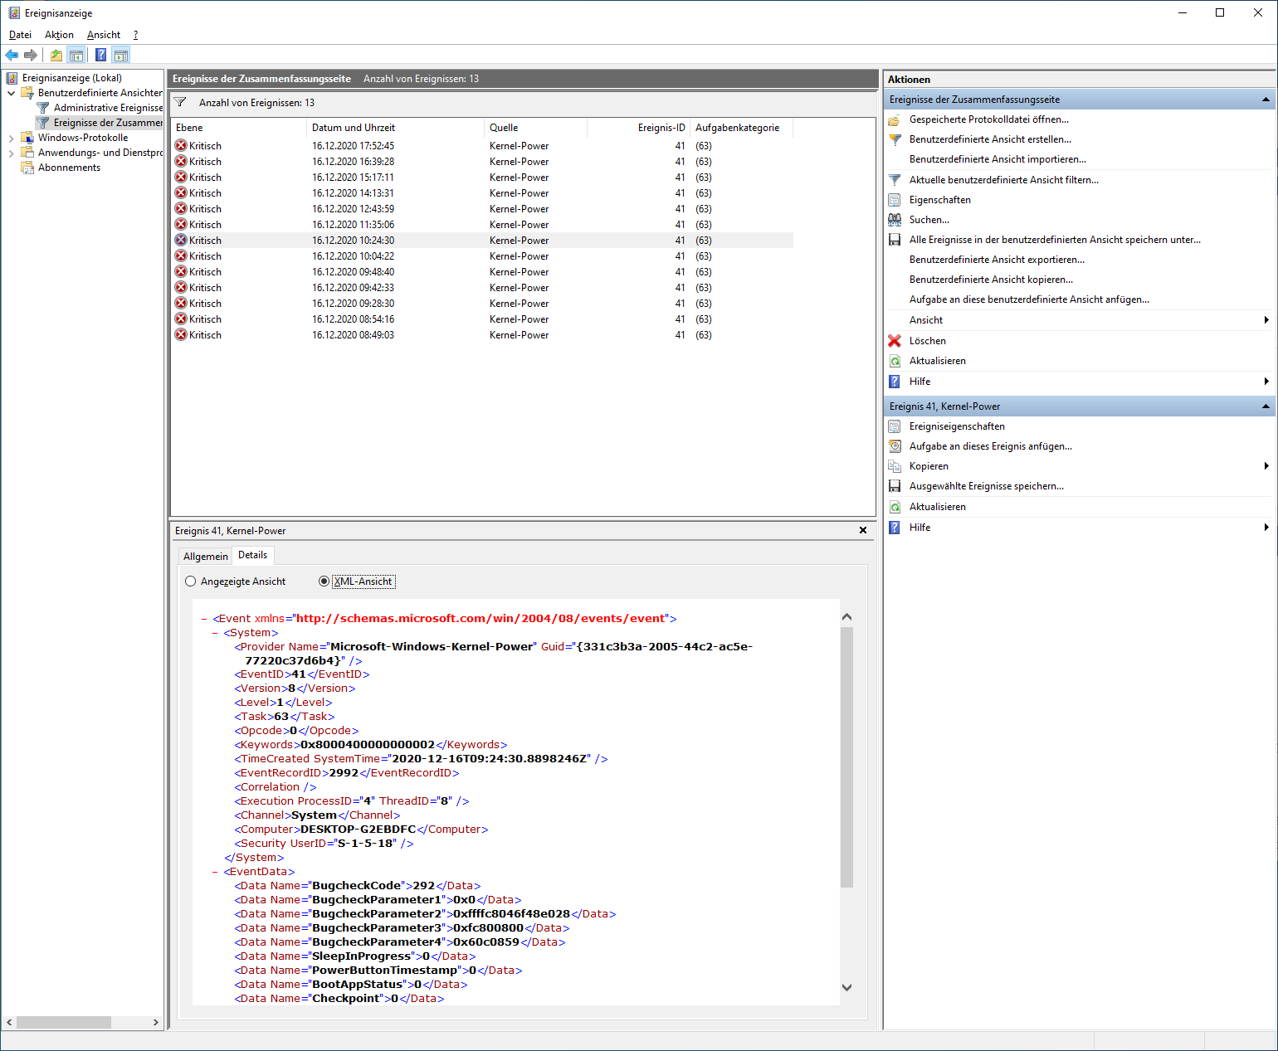Open the Kopieren submenu arrow
Image resolution: width=1278 pixels, height=1051 pixels.
click(1266, 466)
